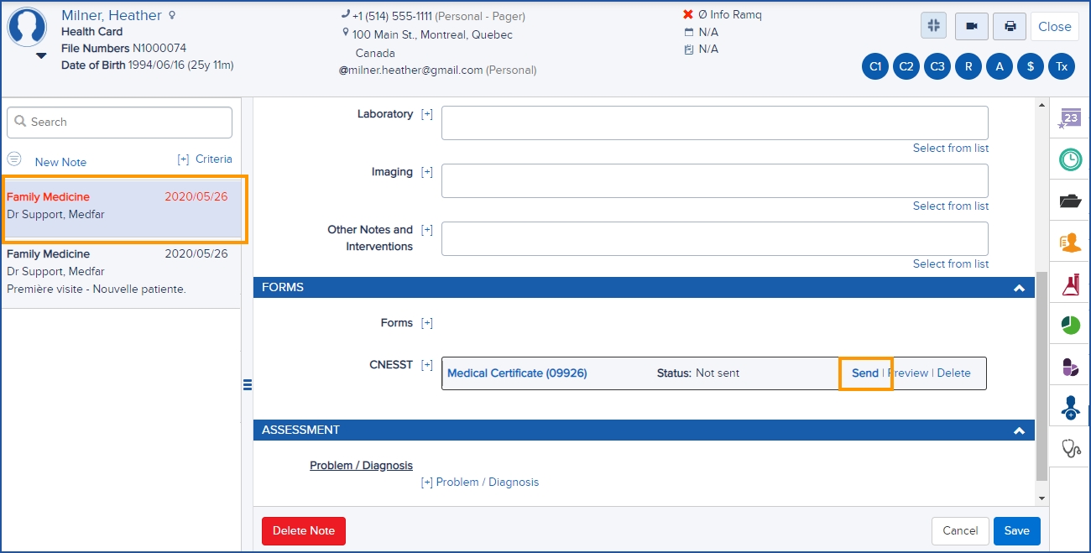Click the notes Search field
This screenshot has height=553, width=1091.
(x=118, y=122)
